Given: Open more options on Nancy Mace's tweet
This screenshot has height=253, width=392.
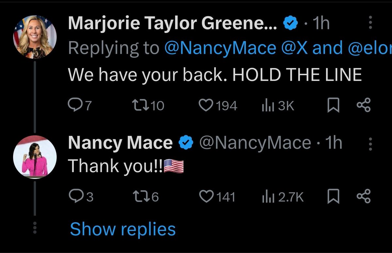Looking at the screenshot, I should click(x=370, y=144).
